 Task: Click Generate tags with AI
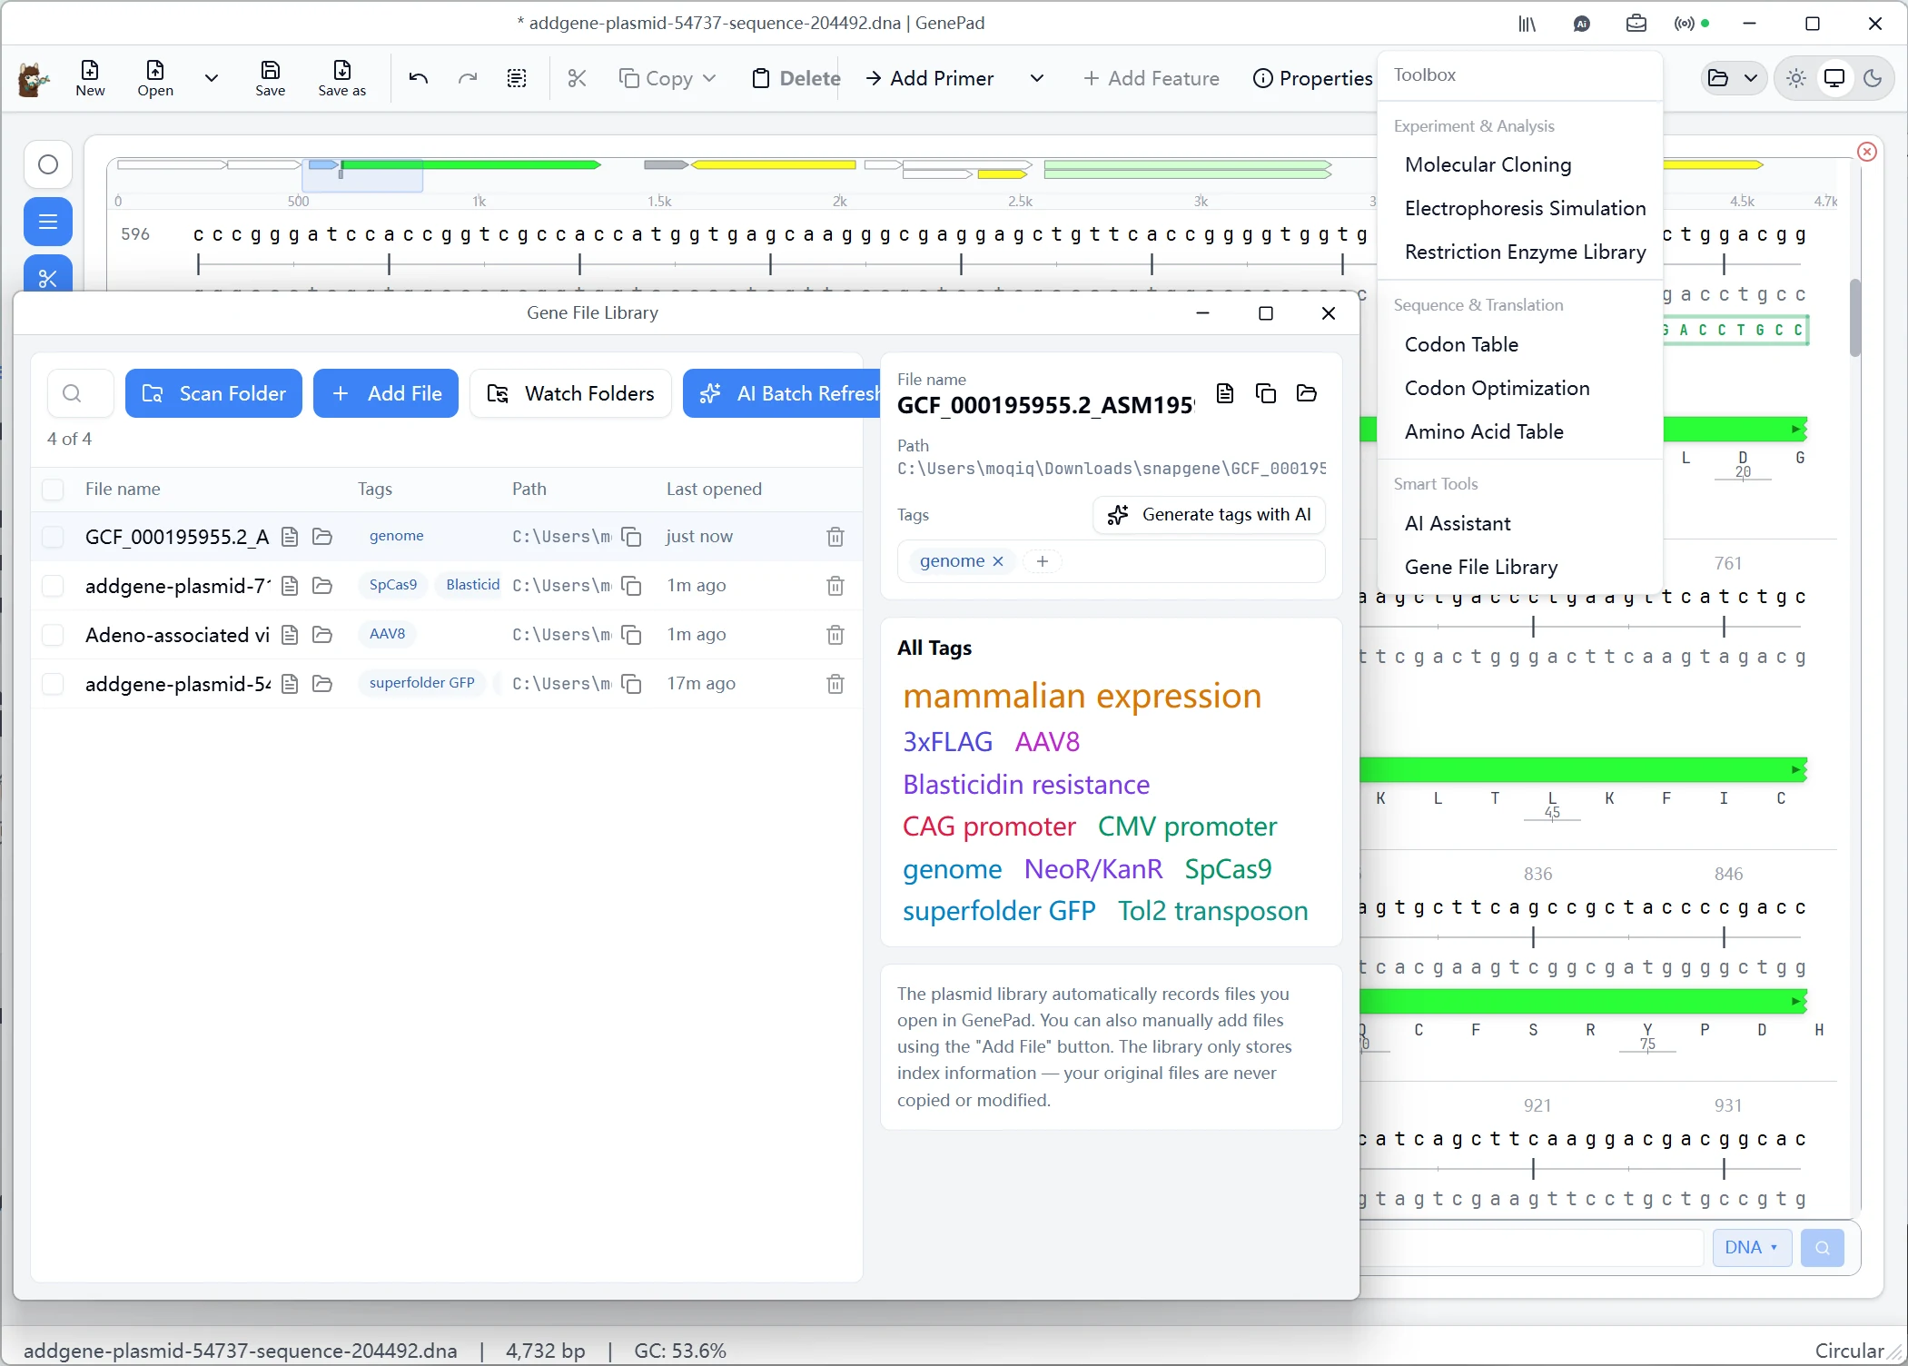pyautogui.click(x=1209, y=515)
